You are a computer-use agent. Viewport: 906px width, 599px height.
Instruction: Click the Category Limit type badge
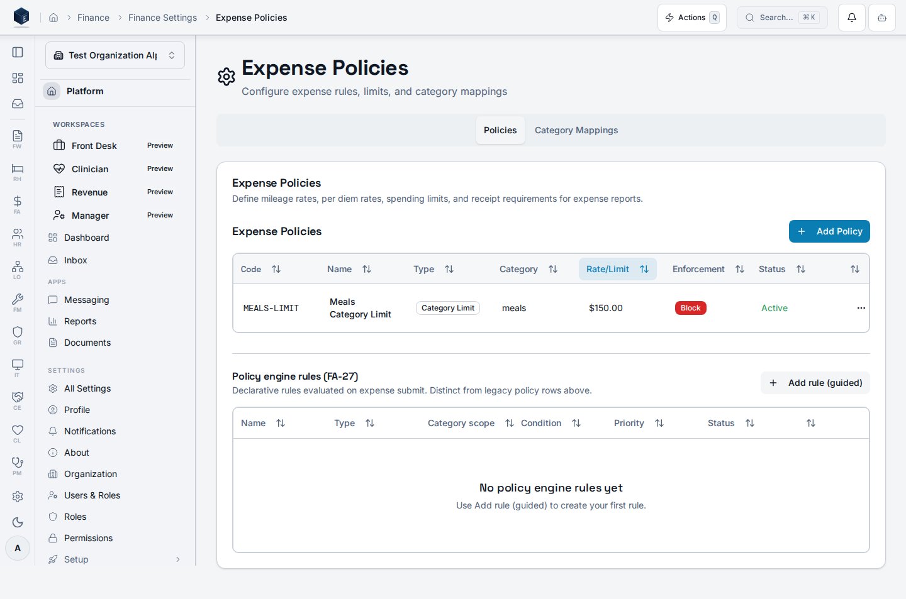point(448,308)
